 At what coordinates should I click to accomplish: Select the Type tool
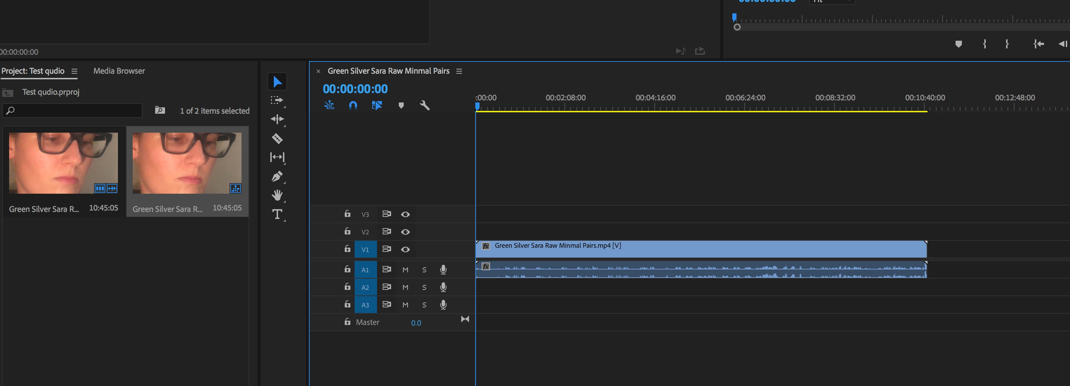point(277,214)
